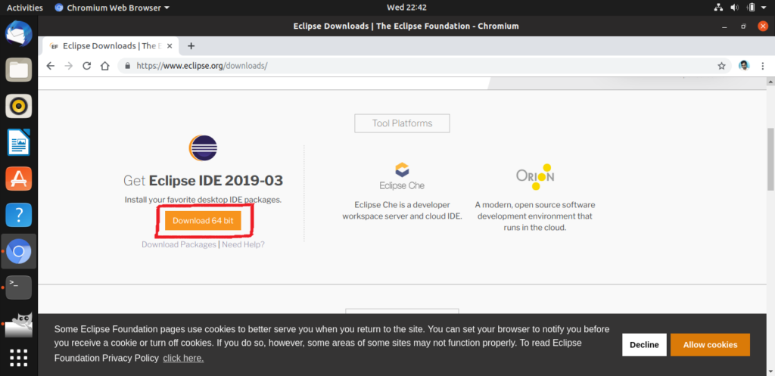Image resolution: width=775 pixels, height=376 pixels.
Task: Open Thunderbird mail from the dock
Action: (19, 33)
